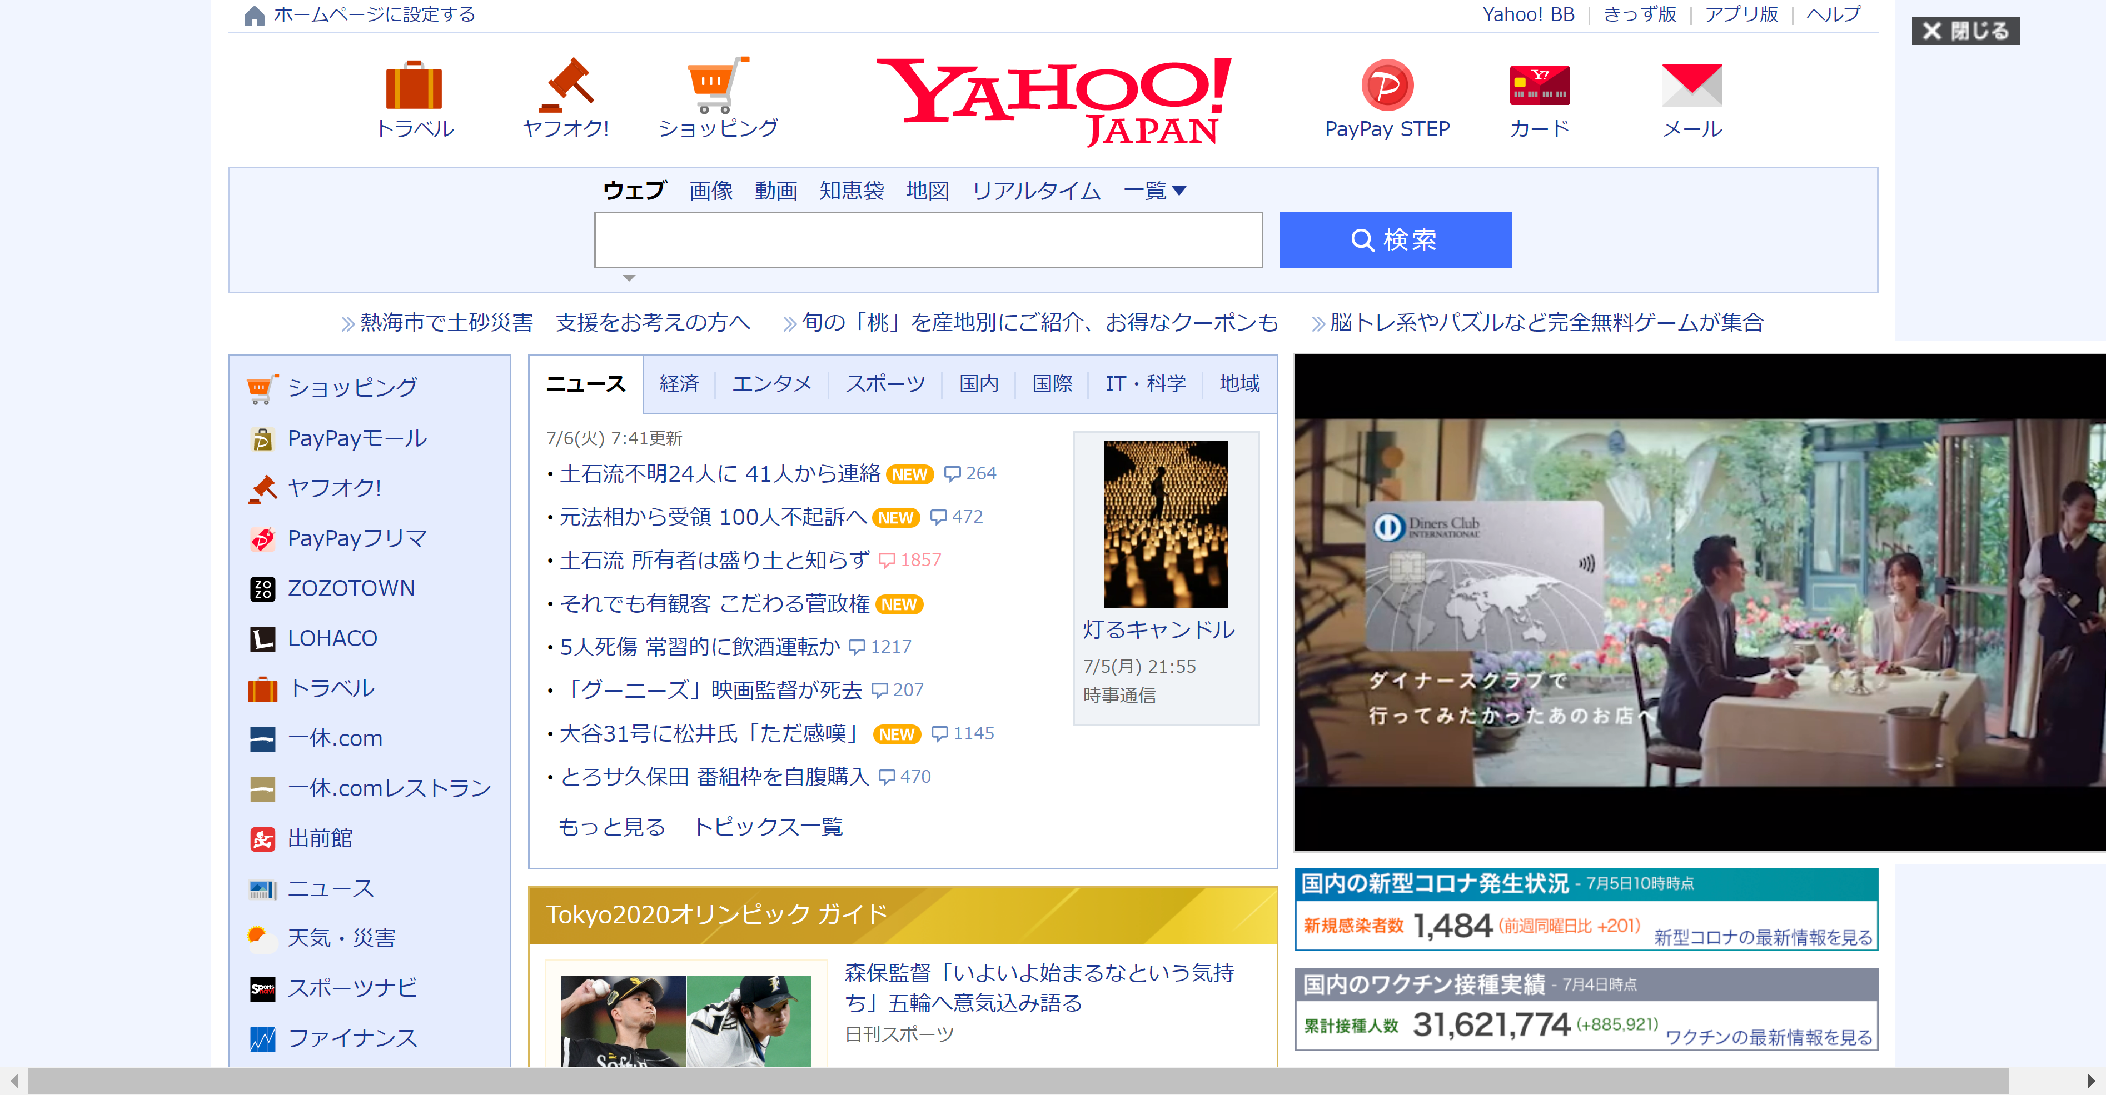Open 脳トレ系やパズル無料ゲーム promo link
The image size is (2106, 1095).
coord(1547,322)
